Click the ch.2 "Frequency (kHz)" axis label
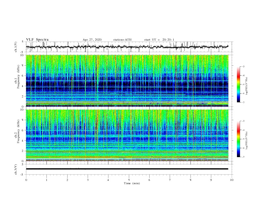 point(18,131)
